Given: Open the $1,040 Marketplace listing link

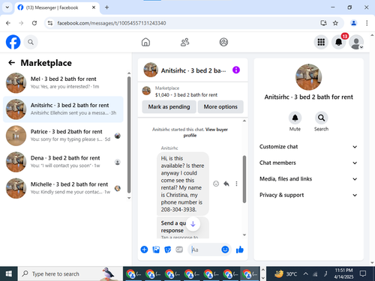Looking at the screenshot, I should tap(186, 95).
